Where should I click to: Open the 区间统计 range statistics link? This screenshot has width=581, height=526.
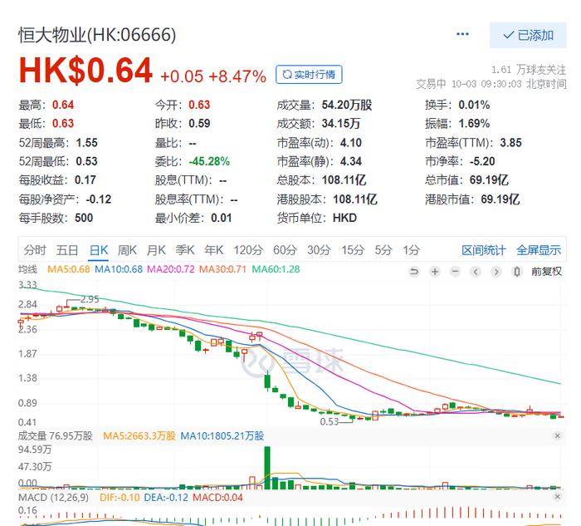(x=484, y=250)
